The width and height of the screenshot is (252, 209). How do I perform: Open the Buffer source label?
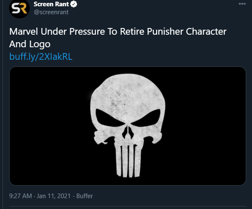pos(84,196)
